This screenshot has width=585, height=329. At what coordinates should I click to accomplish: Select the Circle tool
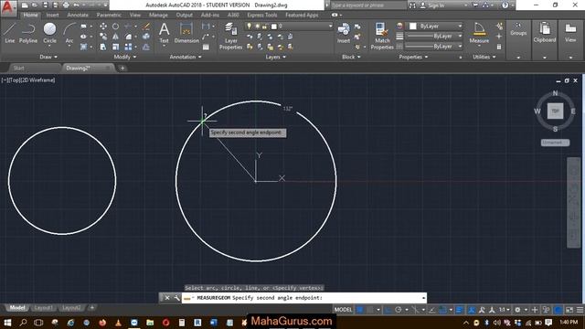(x=49, y=33)
